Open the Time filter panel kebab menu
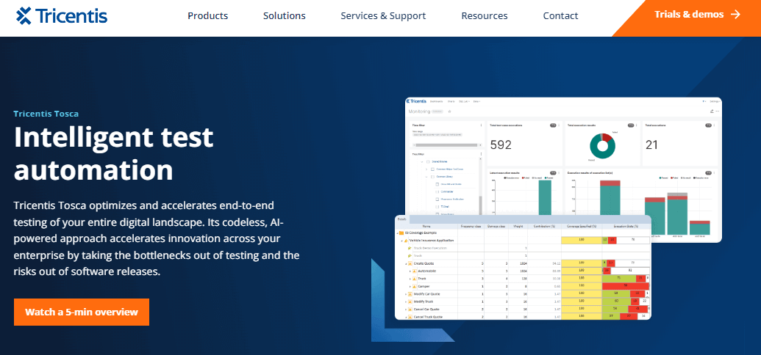 pyautogui.click(x=481, y=125)
